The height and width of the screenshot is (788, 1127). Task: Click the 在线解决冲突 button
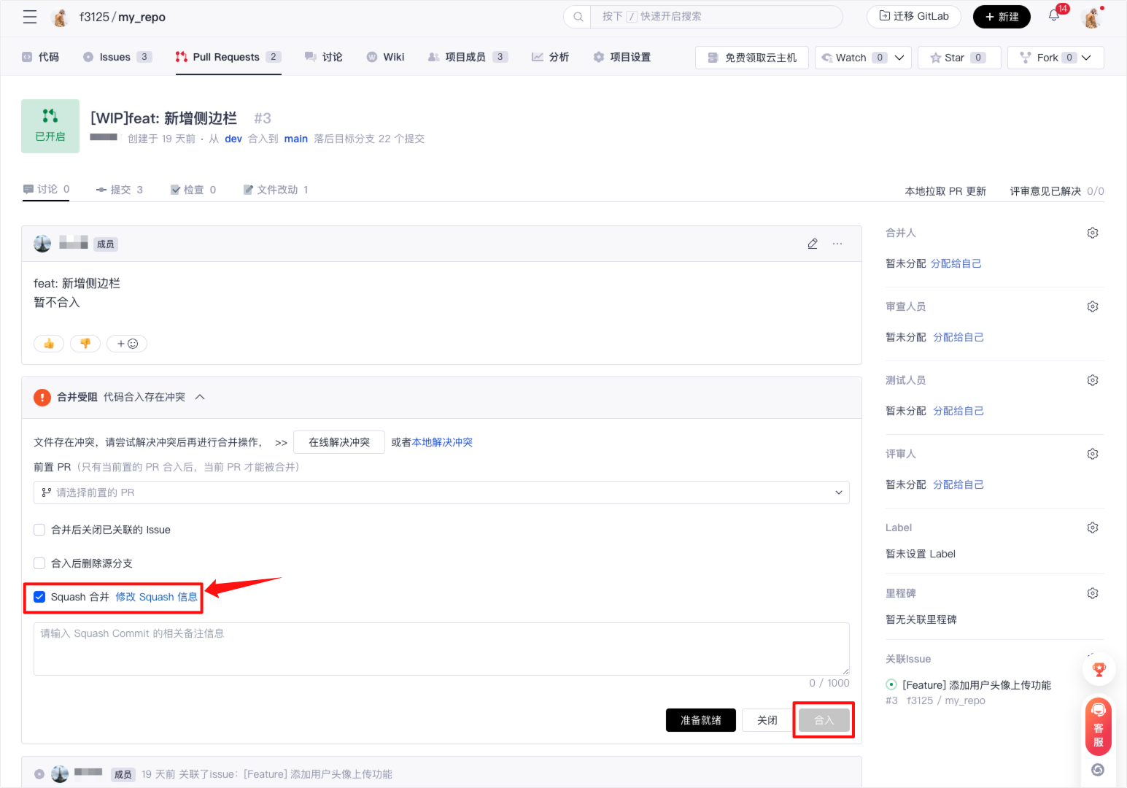pos(338,441)
